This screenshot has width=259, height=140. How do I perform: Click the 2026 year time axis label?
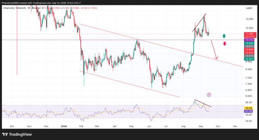click(x=64, y=126)
